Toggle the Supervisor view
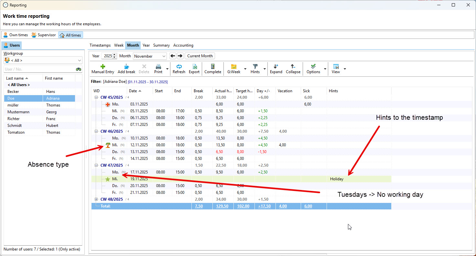 (x=44, y=35)
